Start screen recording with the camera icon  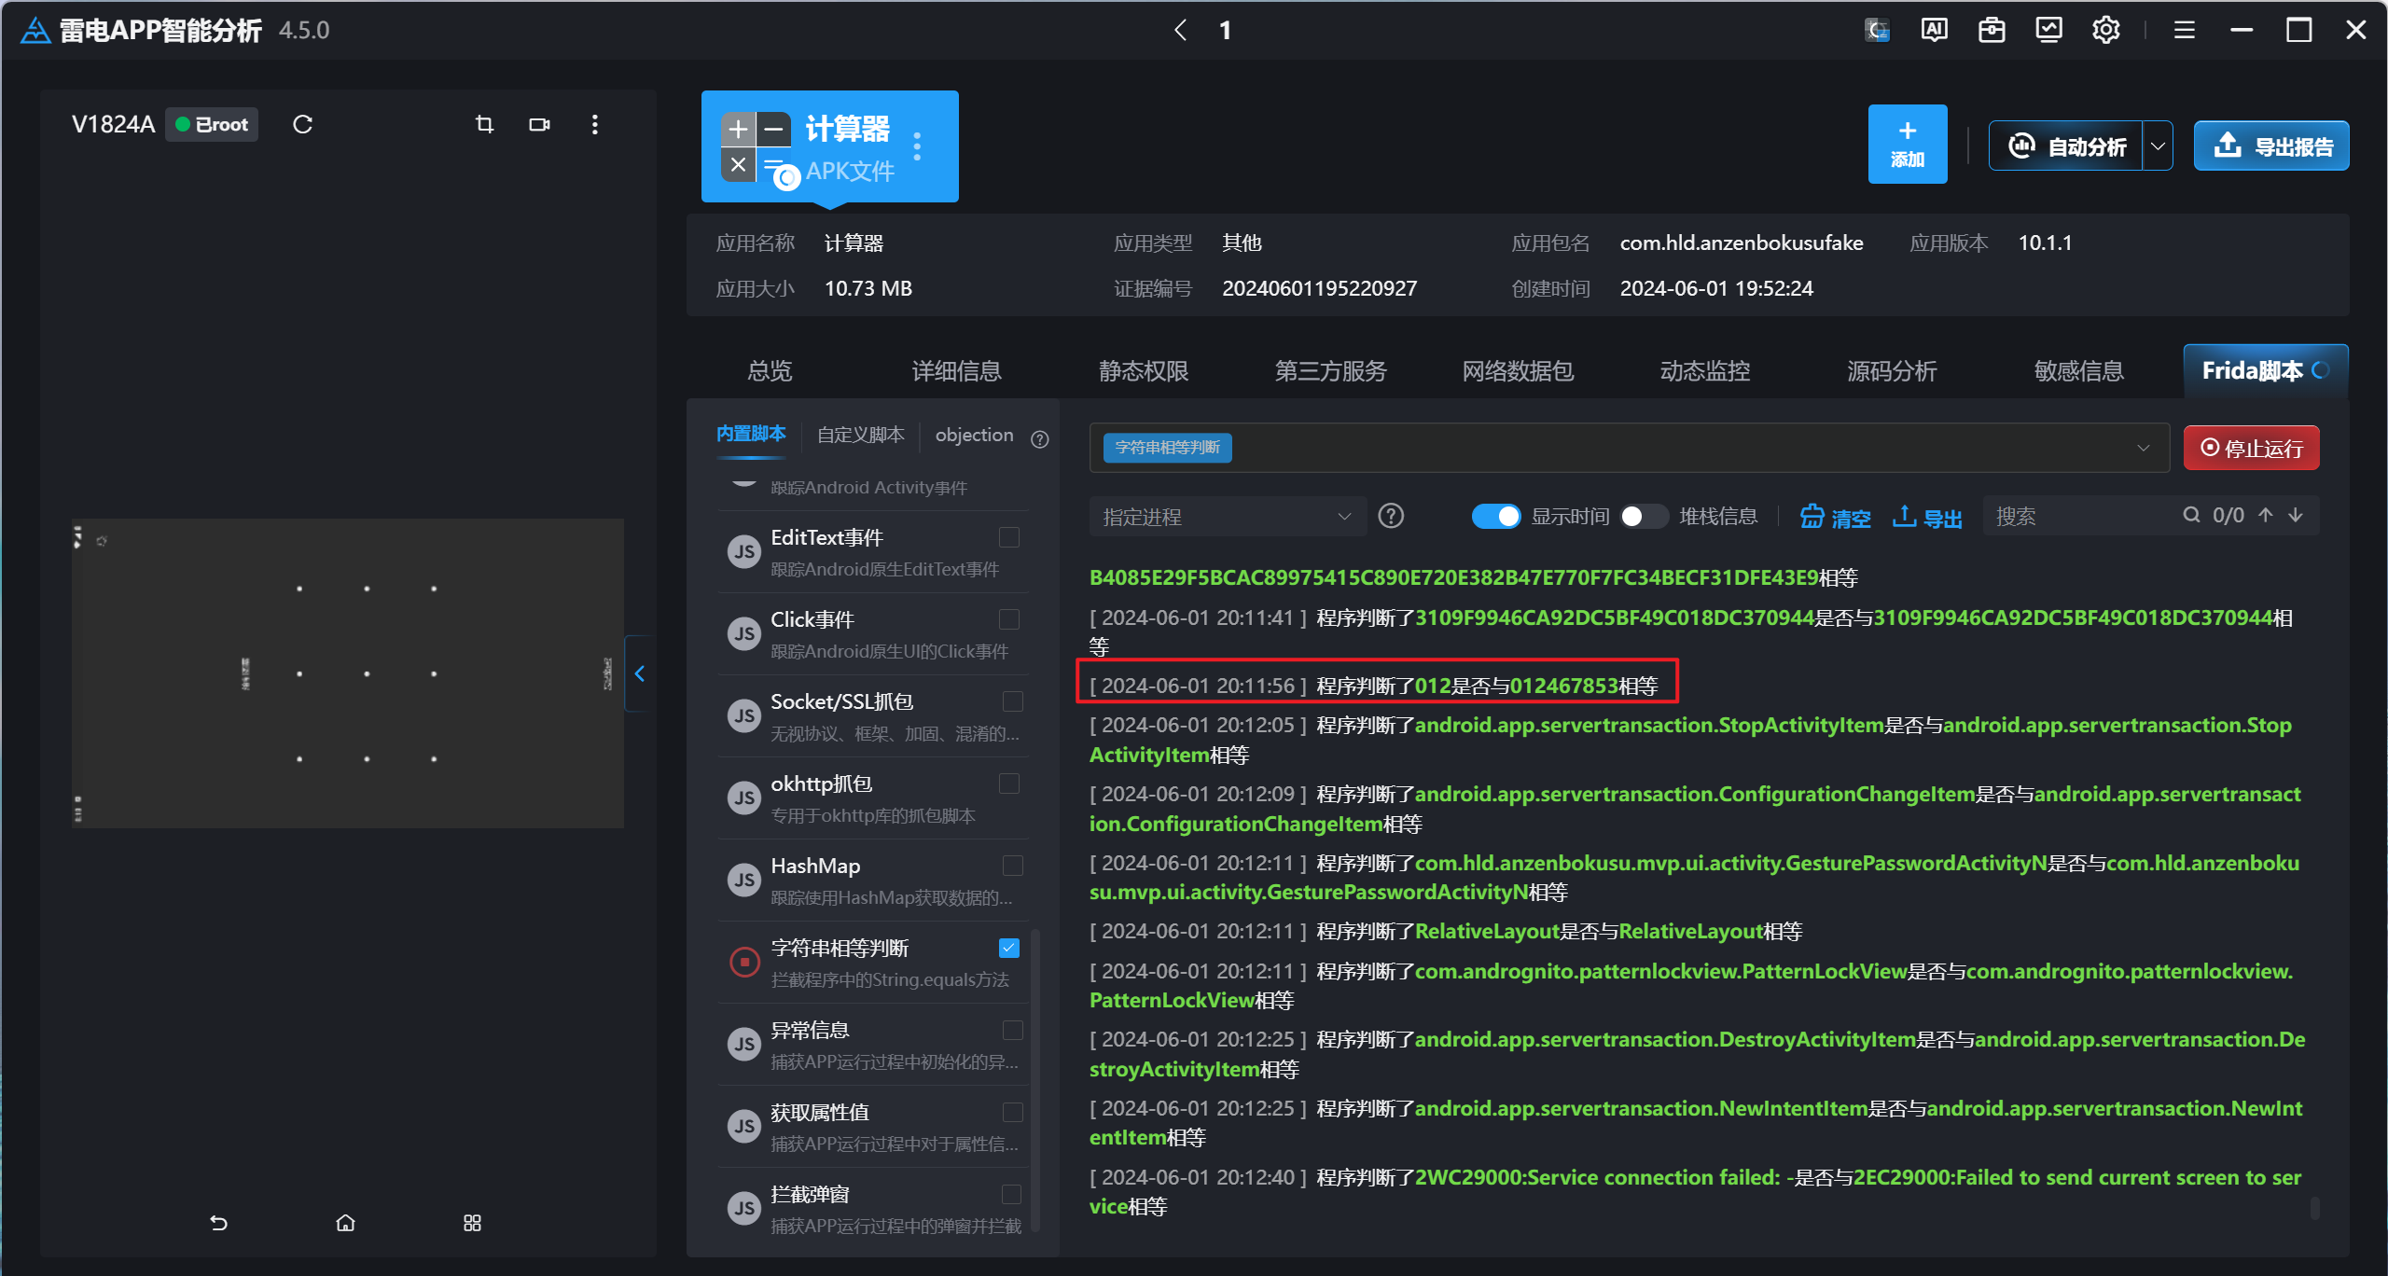(x=539, y=124)
